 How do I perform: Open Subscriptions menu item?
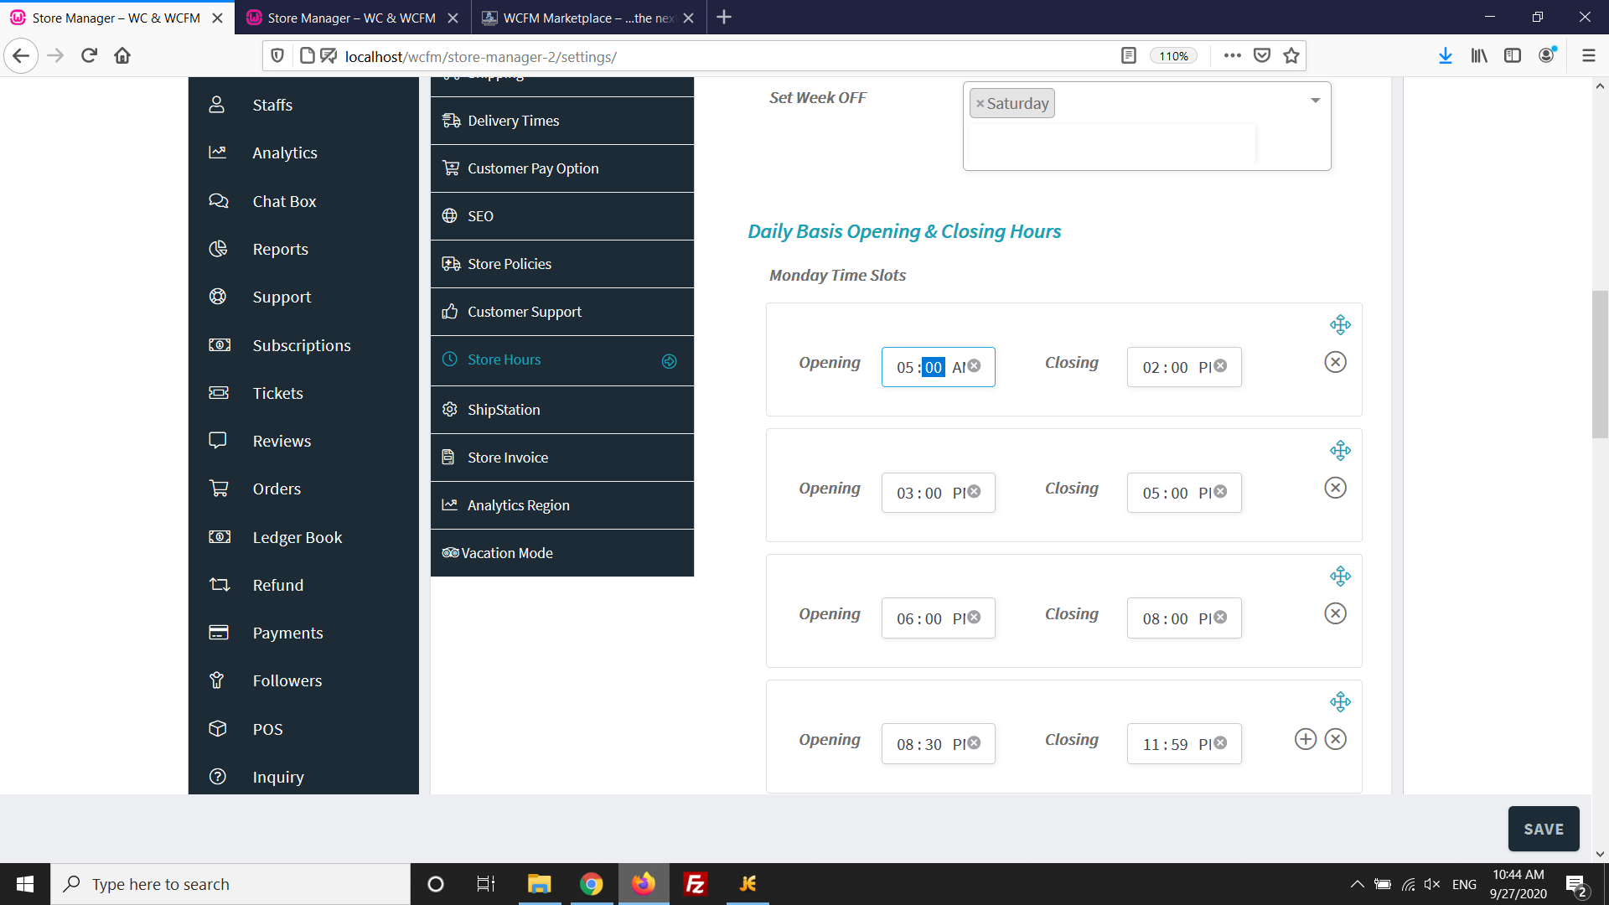tap(303, 345)
